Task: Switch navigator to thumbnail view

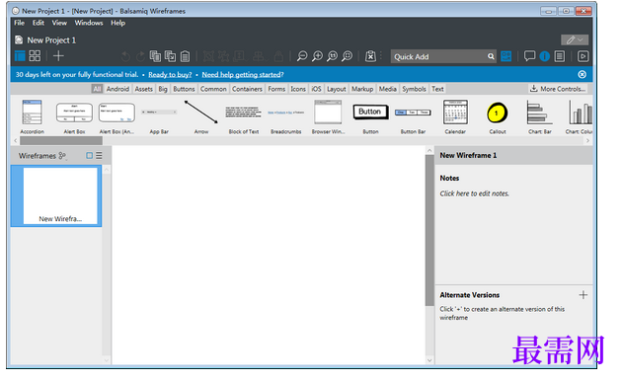Action: 90,156
